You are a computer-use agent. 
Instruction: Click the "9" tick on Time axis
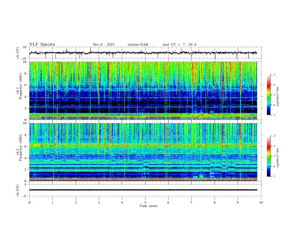coord(238,203)
